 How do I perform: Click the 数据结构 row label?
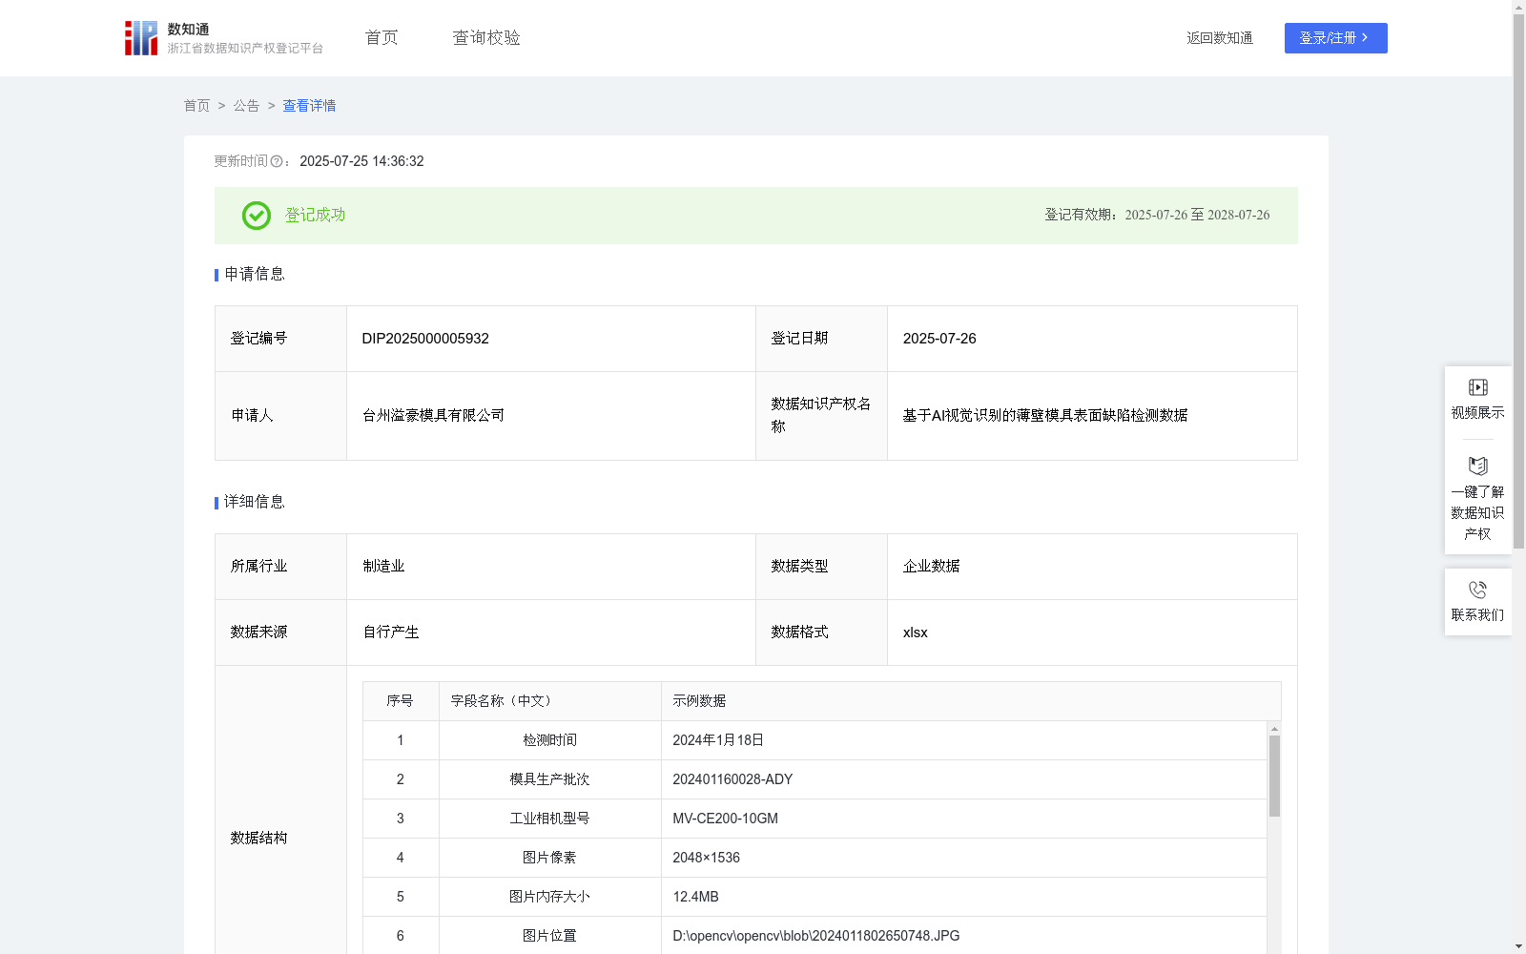(258, 839)
